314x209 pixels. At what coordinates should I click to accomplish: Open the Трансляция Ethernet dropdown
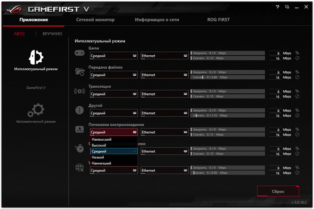(x=164, y=94)
